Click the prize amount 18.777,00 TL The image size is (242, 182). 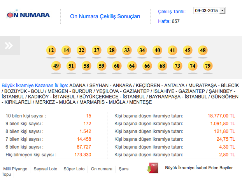221,116
